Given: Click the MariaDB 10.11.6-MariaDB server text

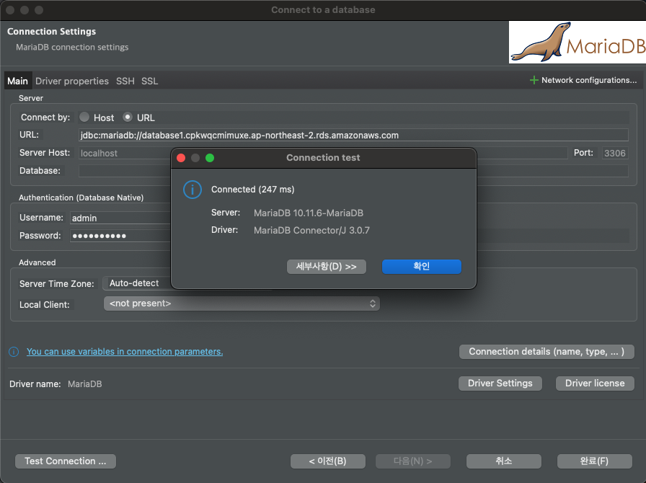Looking at the screenshot, I should (x=309, y=213).
